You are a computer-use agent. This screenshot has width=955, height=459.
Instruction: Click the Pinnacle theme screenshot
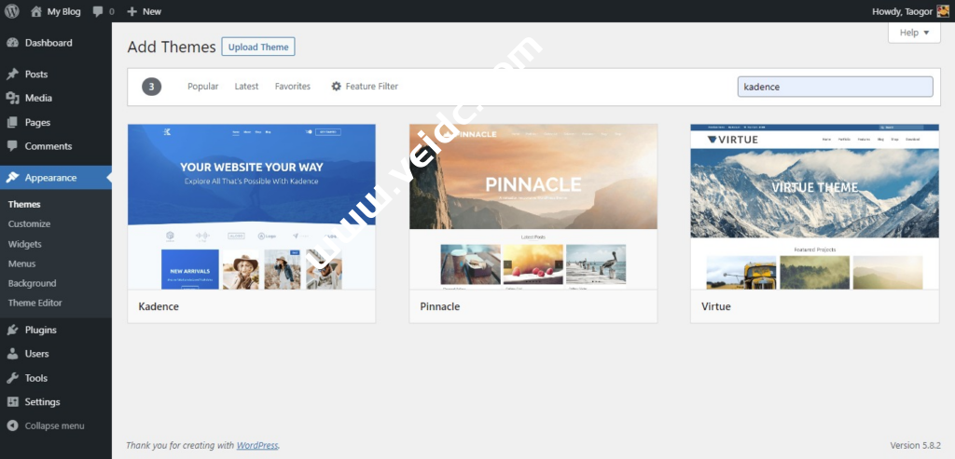pos(533,207)
